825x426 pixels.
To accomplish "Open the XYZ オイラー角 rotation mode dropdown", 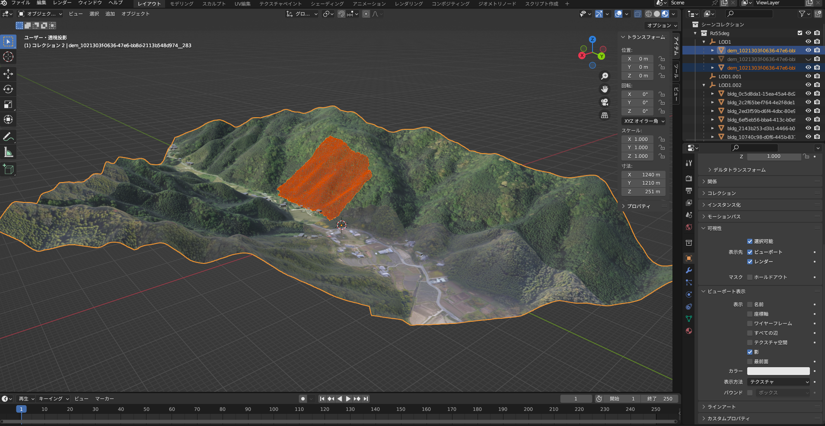I will click(643, 121).
